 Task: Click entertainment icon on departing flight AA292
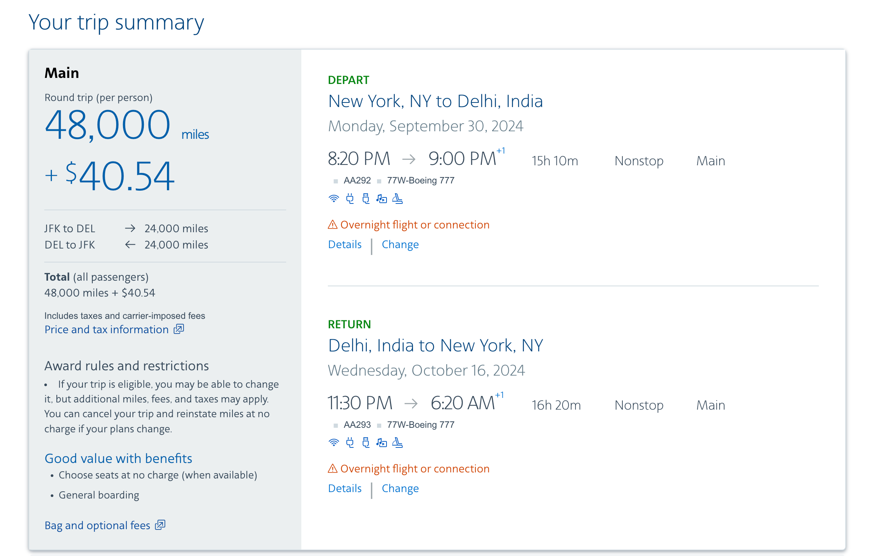pyautogui.click(x=381, y=199)
